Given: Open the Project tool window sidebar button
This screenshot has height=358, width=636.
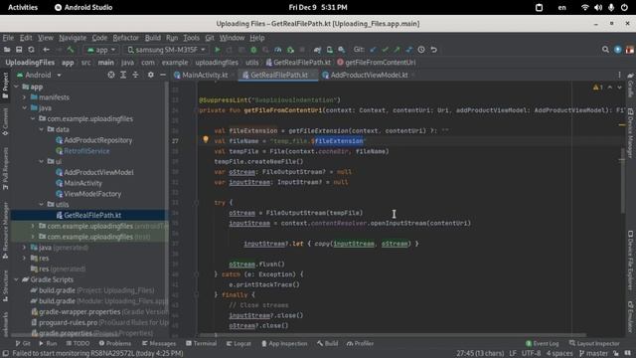Looking at the screenshot, I should point(5,86).
